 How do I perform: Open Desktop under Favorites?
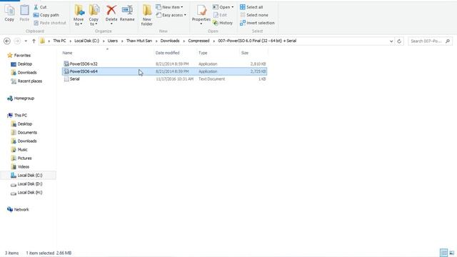point(21,64)
